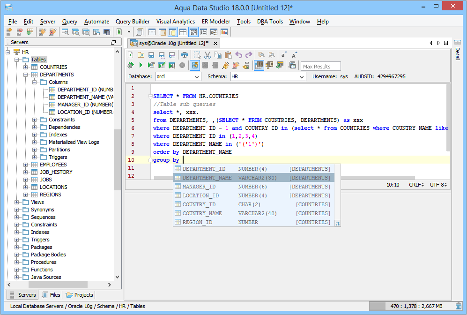The width and height of the screenshot is (467, 315).
Task: Click the Delete Server icon with red minus
Action: coord(20,32)
